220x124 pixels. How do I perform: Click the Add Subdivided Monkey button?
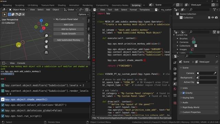point(69,40)
